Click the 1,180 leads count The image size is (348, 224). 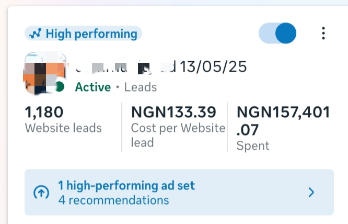pos(44,112)
